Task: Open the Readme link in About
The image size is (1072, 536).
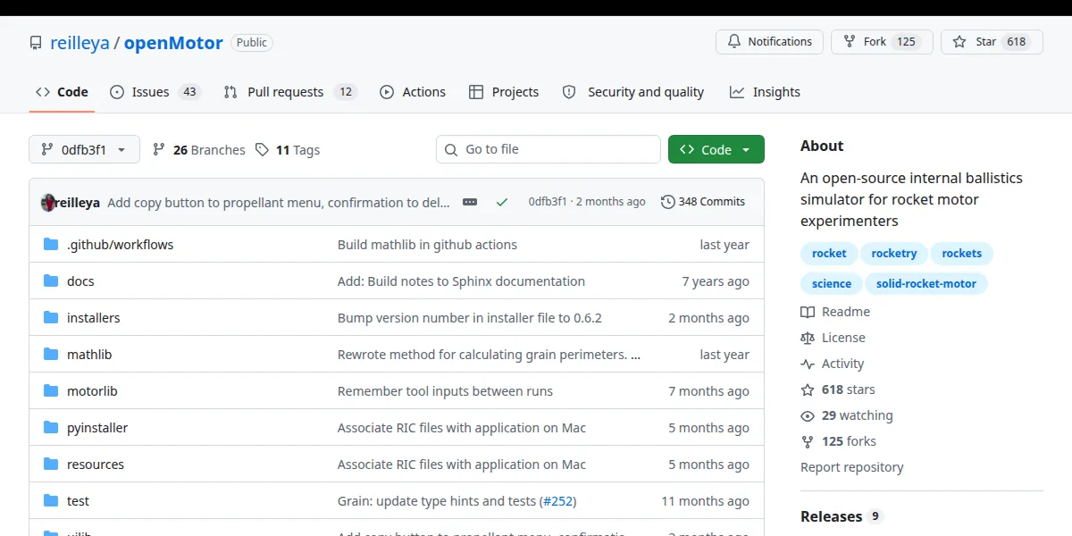Action: point(835,312)
